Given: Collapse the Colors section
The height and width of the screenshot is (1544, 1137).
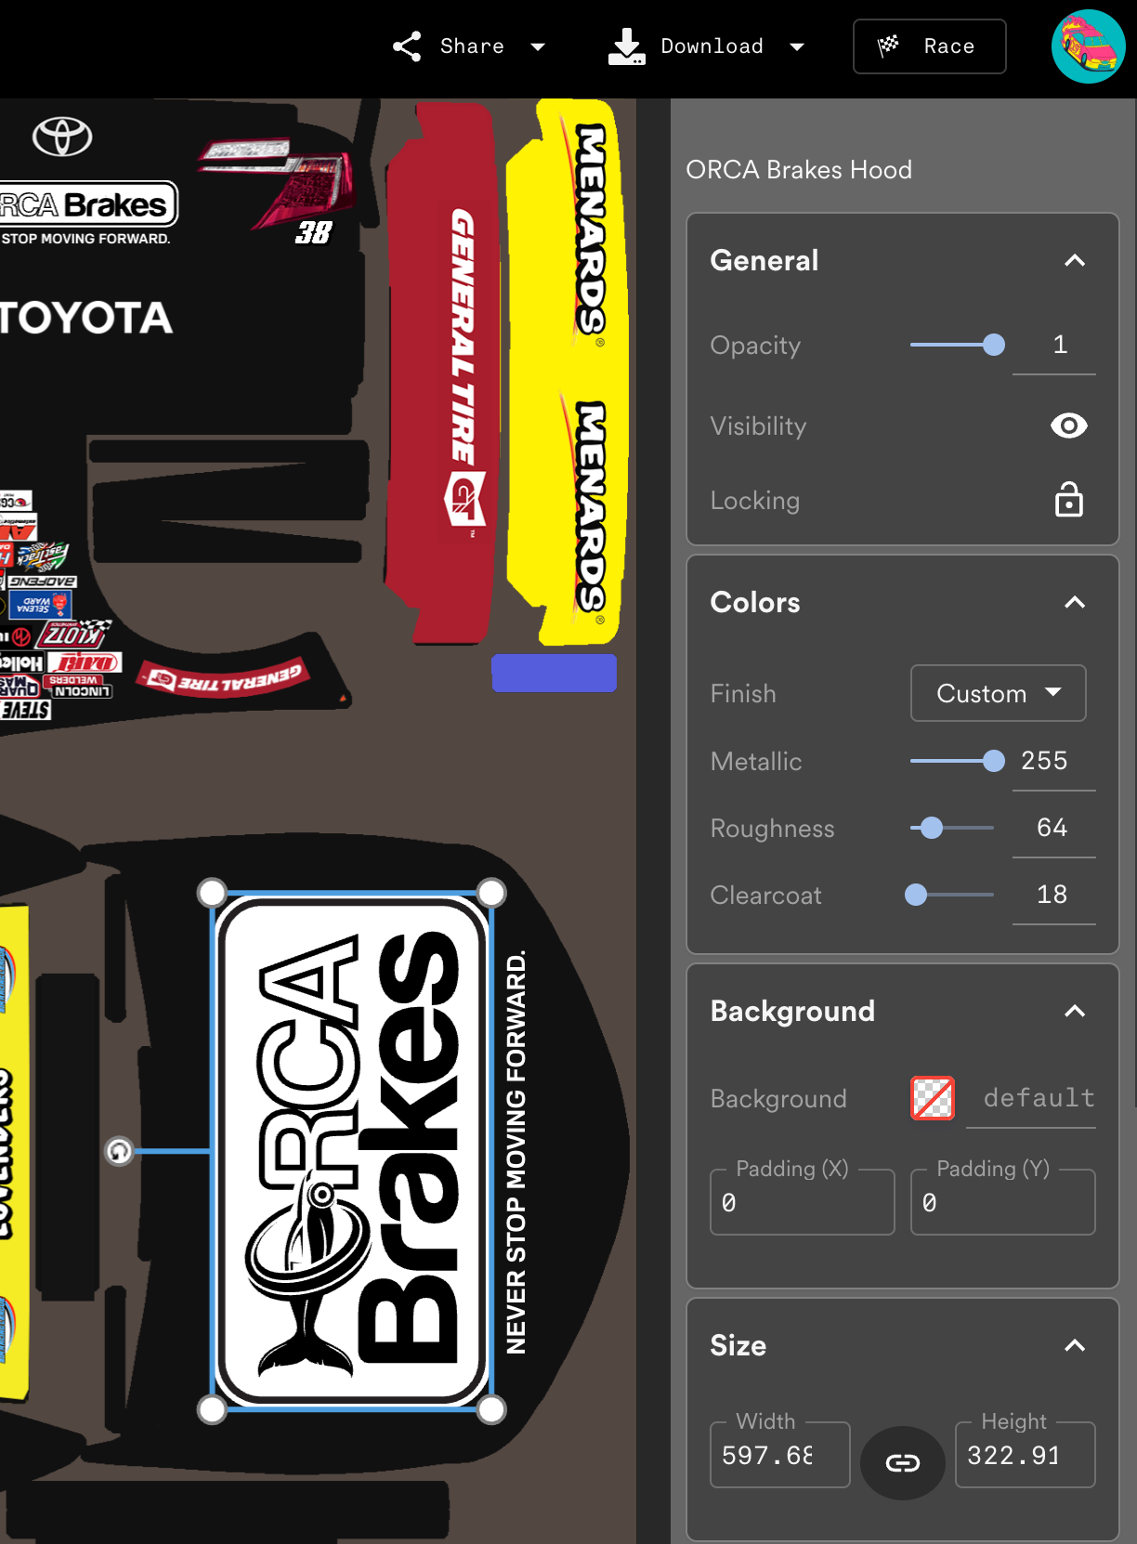Looking at the screenshot, I should click(1075, 603).
